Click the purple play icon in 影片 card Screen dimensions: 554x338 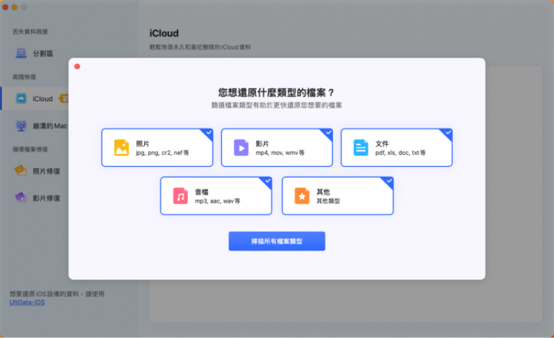241,148
